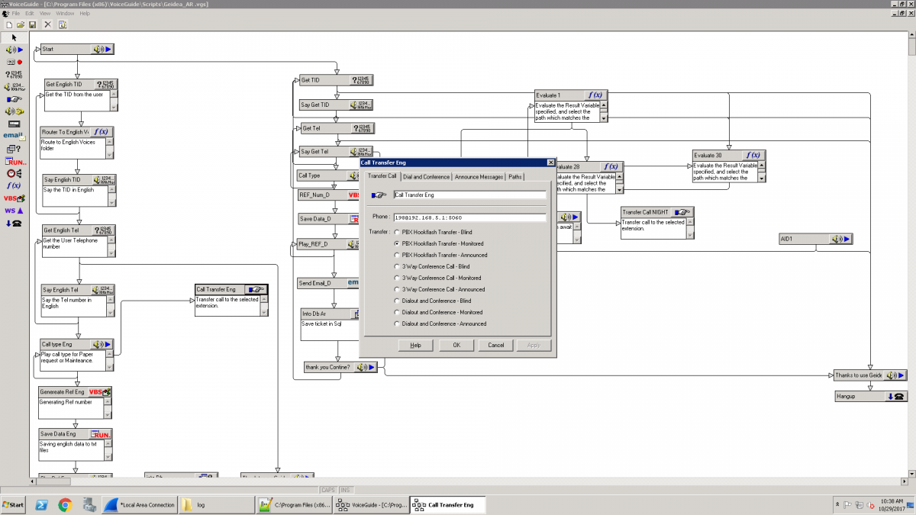
Task: Click the Delete X icon in top toolbar
Action: pos(47,24)
